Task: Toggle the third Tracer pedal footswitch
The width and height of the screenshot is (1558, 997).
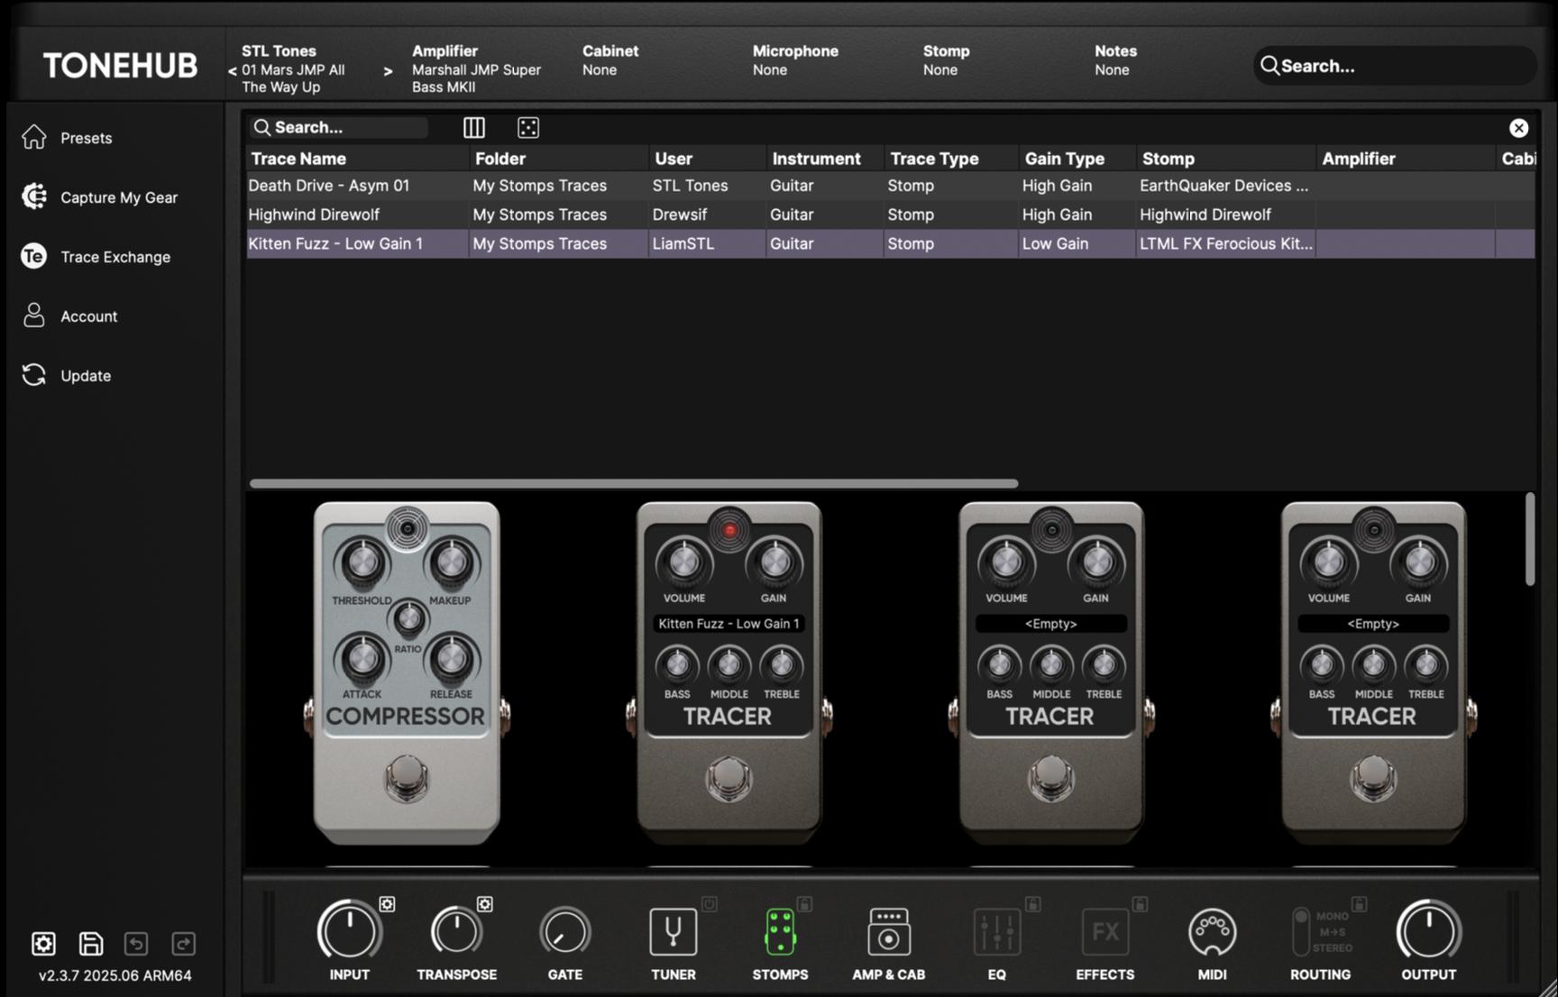Action: [x=1051, y=780]
